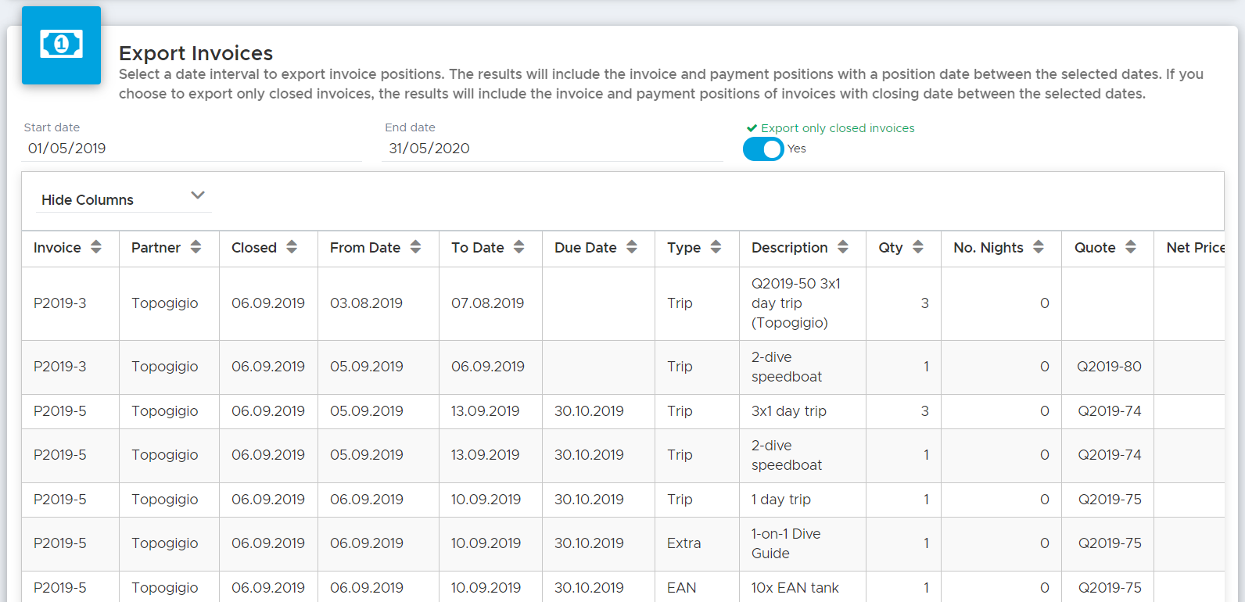Click the Quote column sort arrows
This screenshot has height=602, width=1245.
pos(1131,247)
